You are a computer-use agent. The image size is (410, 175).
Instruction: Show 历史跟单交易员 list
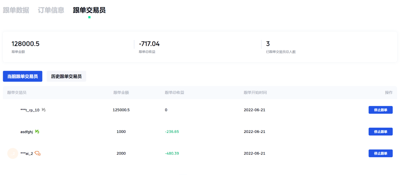(66, 76)
